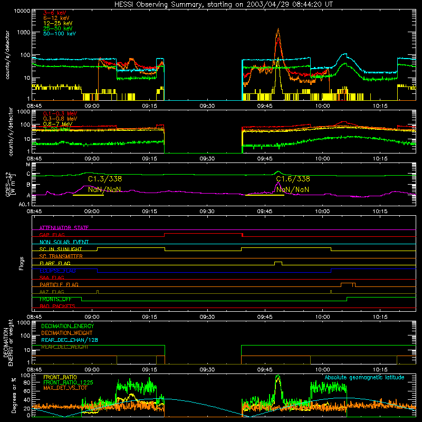Select the SC_TRANSMITTER flag label
This screenshot has height=422, width=422.
pyautogui.click(x=61, y=256)
